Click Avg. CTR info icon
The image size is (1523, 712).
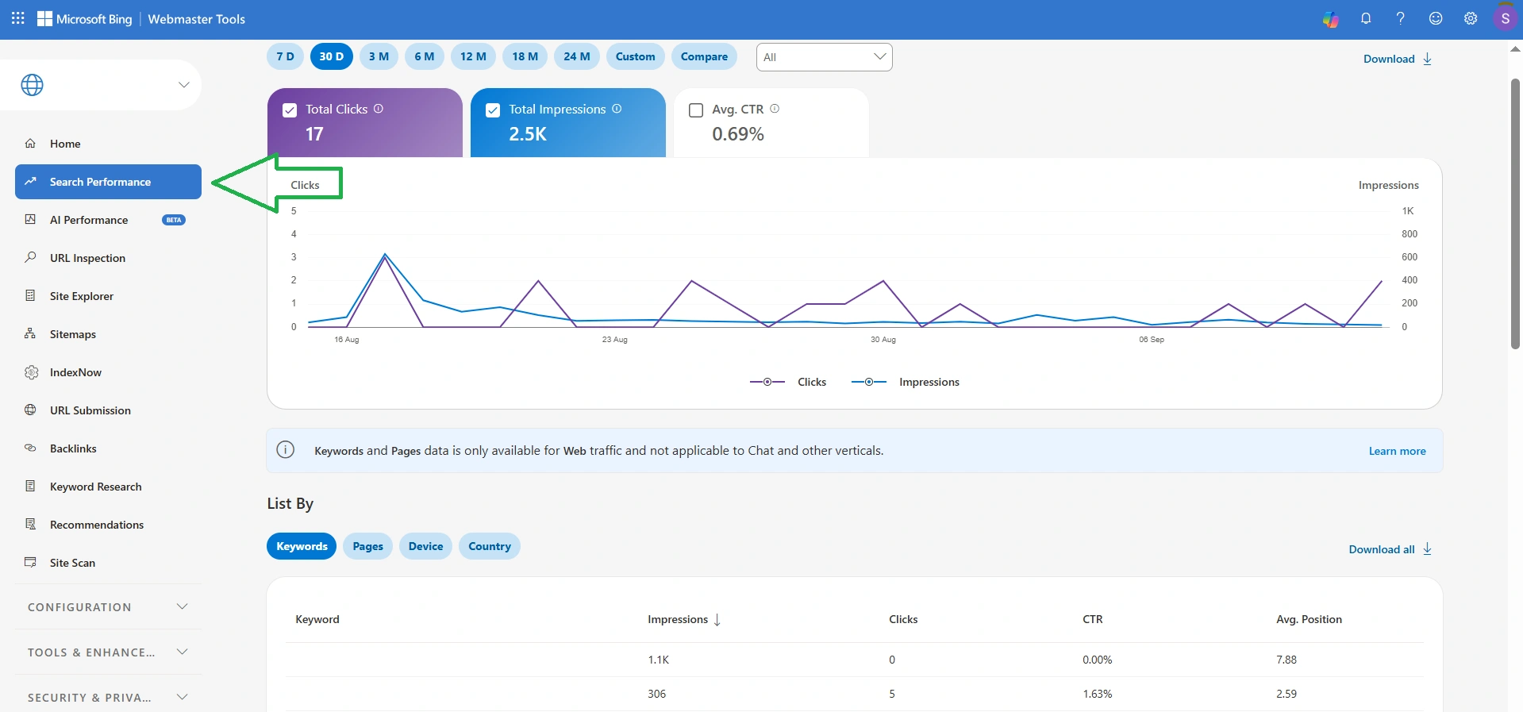point(775,109)
